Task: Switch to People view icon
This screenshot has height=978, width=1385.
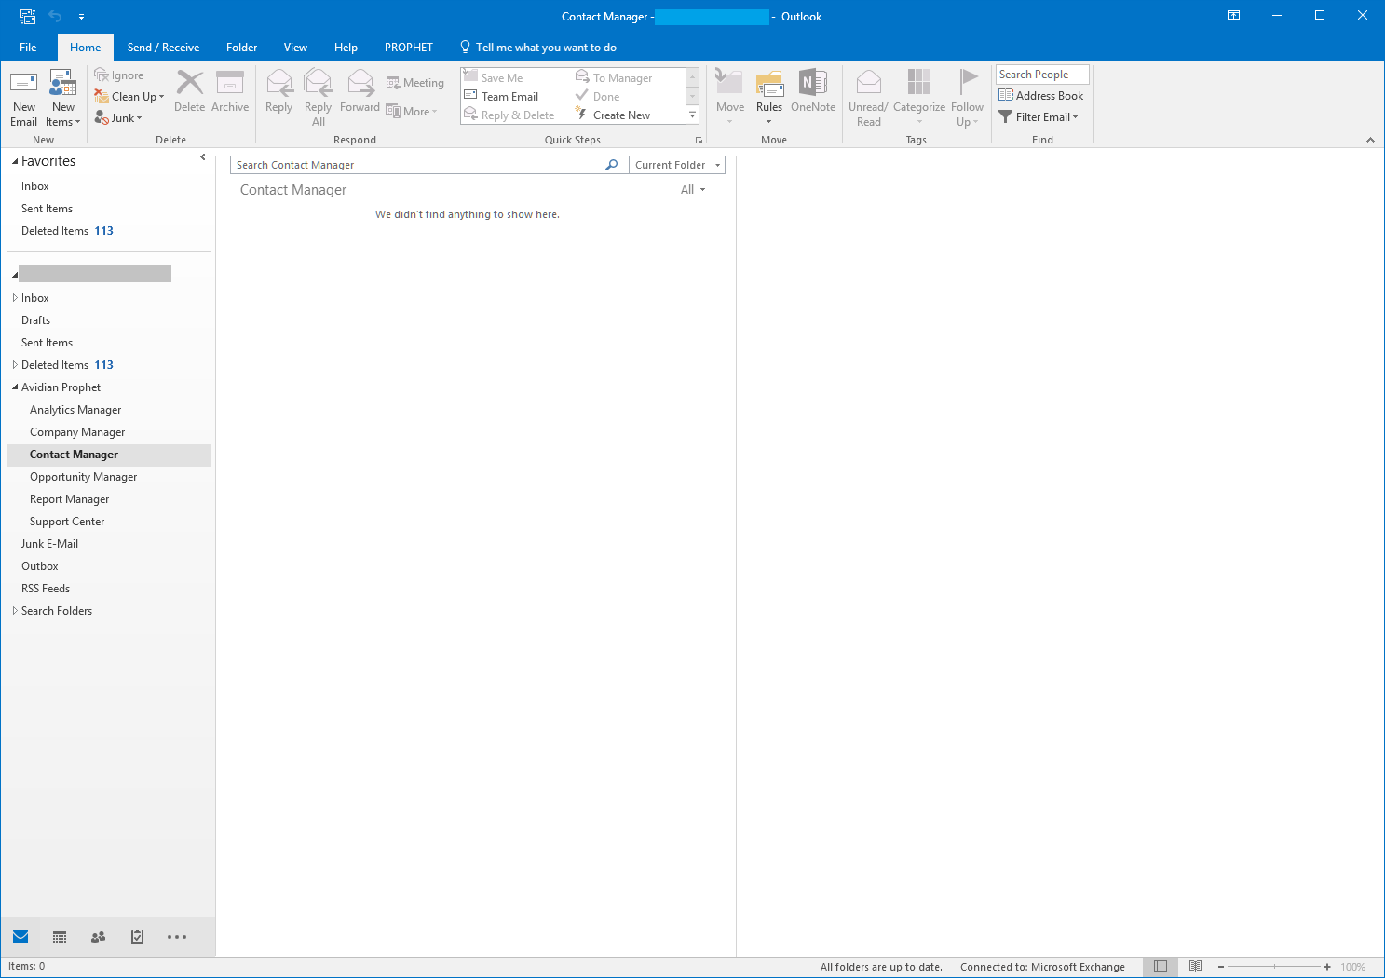Action: (98, 937)
